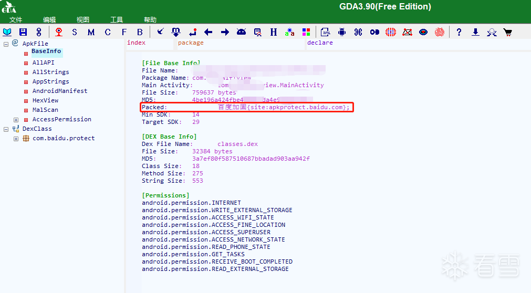Image resolution: width=531 pixels, height=293 pixels.
Task: Select AllAPI in the tree
Action: [44, 62]
